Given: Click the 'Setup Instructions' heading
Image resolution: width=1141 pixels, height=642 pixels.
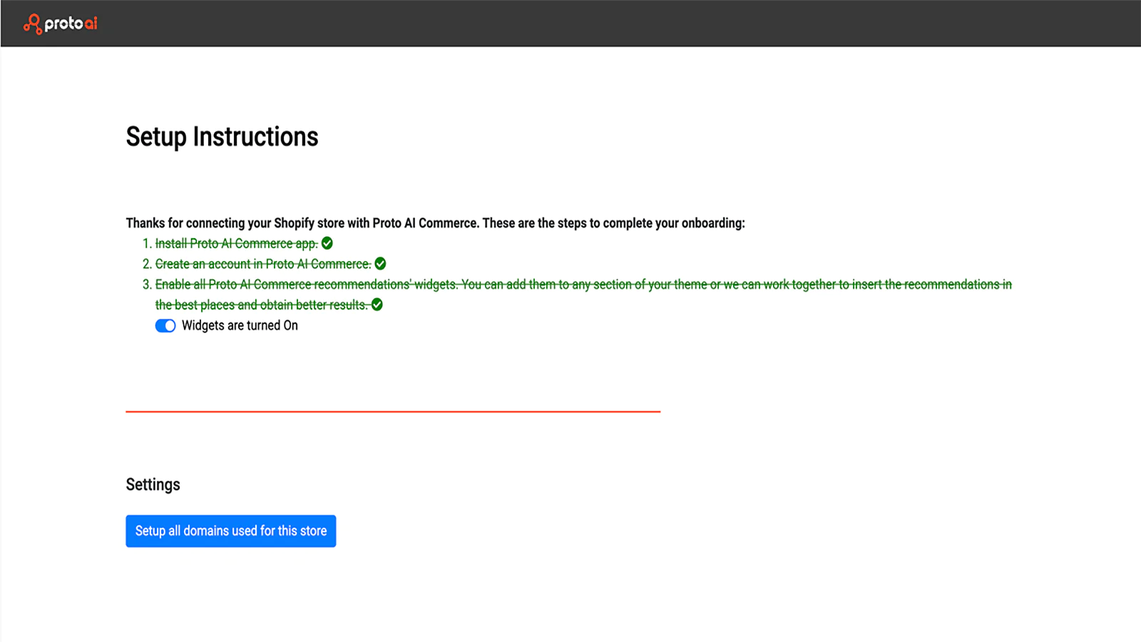Looking at the screenshot, I should tap(222, 137).
